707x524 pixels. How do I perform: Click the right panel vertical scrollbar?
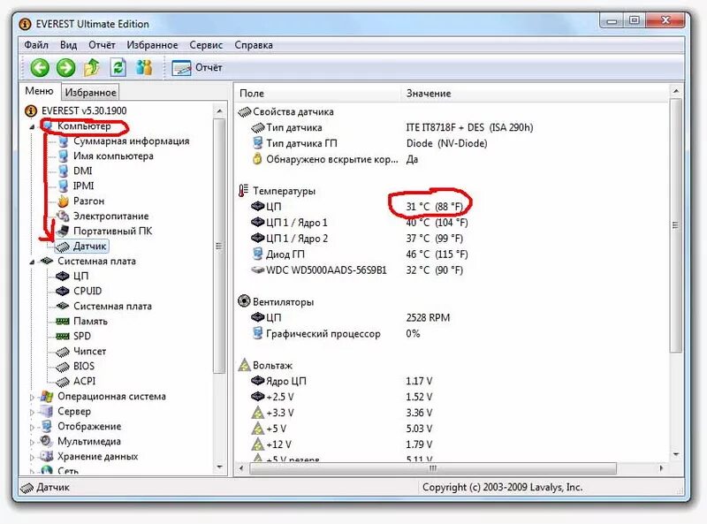[675, 225]
